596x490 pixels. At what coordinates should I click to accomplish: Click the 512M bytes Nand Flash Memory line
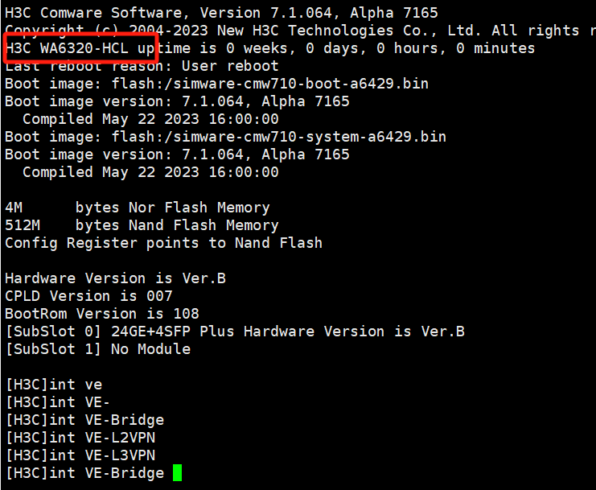point(142,225)
